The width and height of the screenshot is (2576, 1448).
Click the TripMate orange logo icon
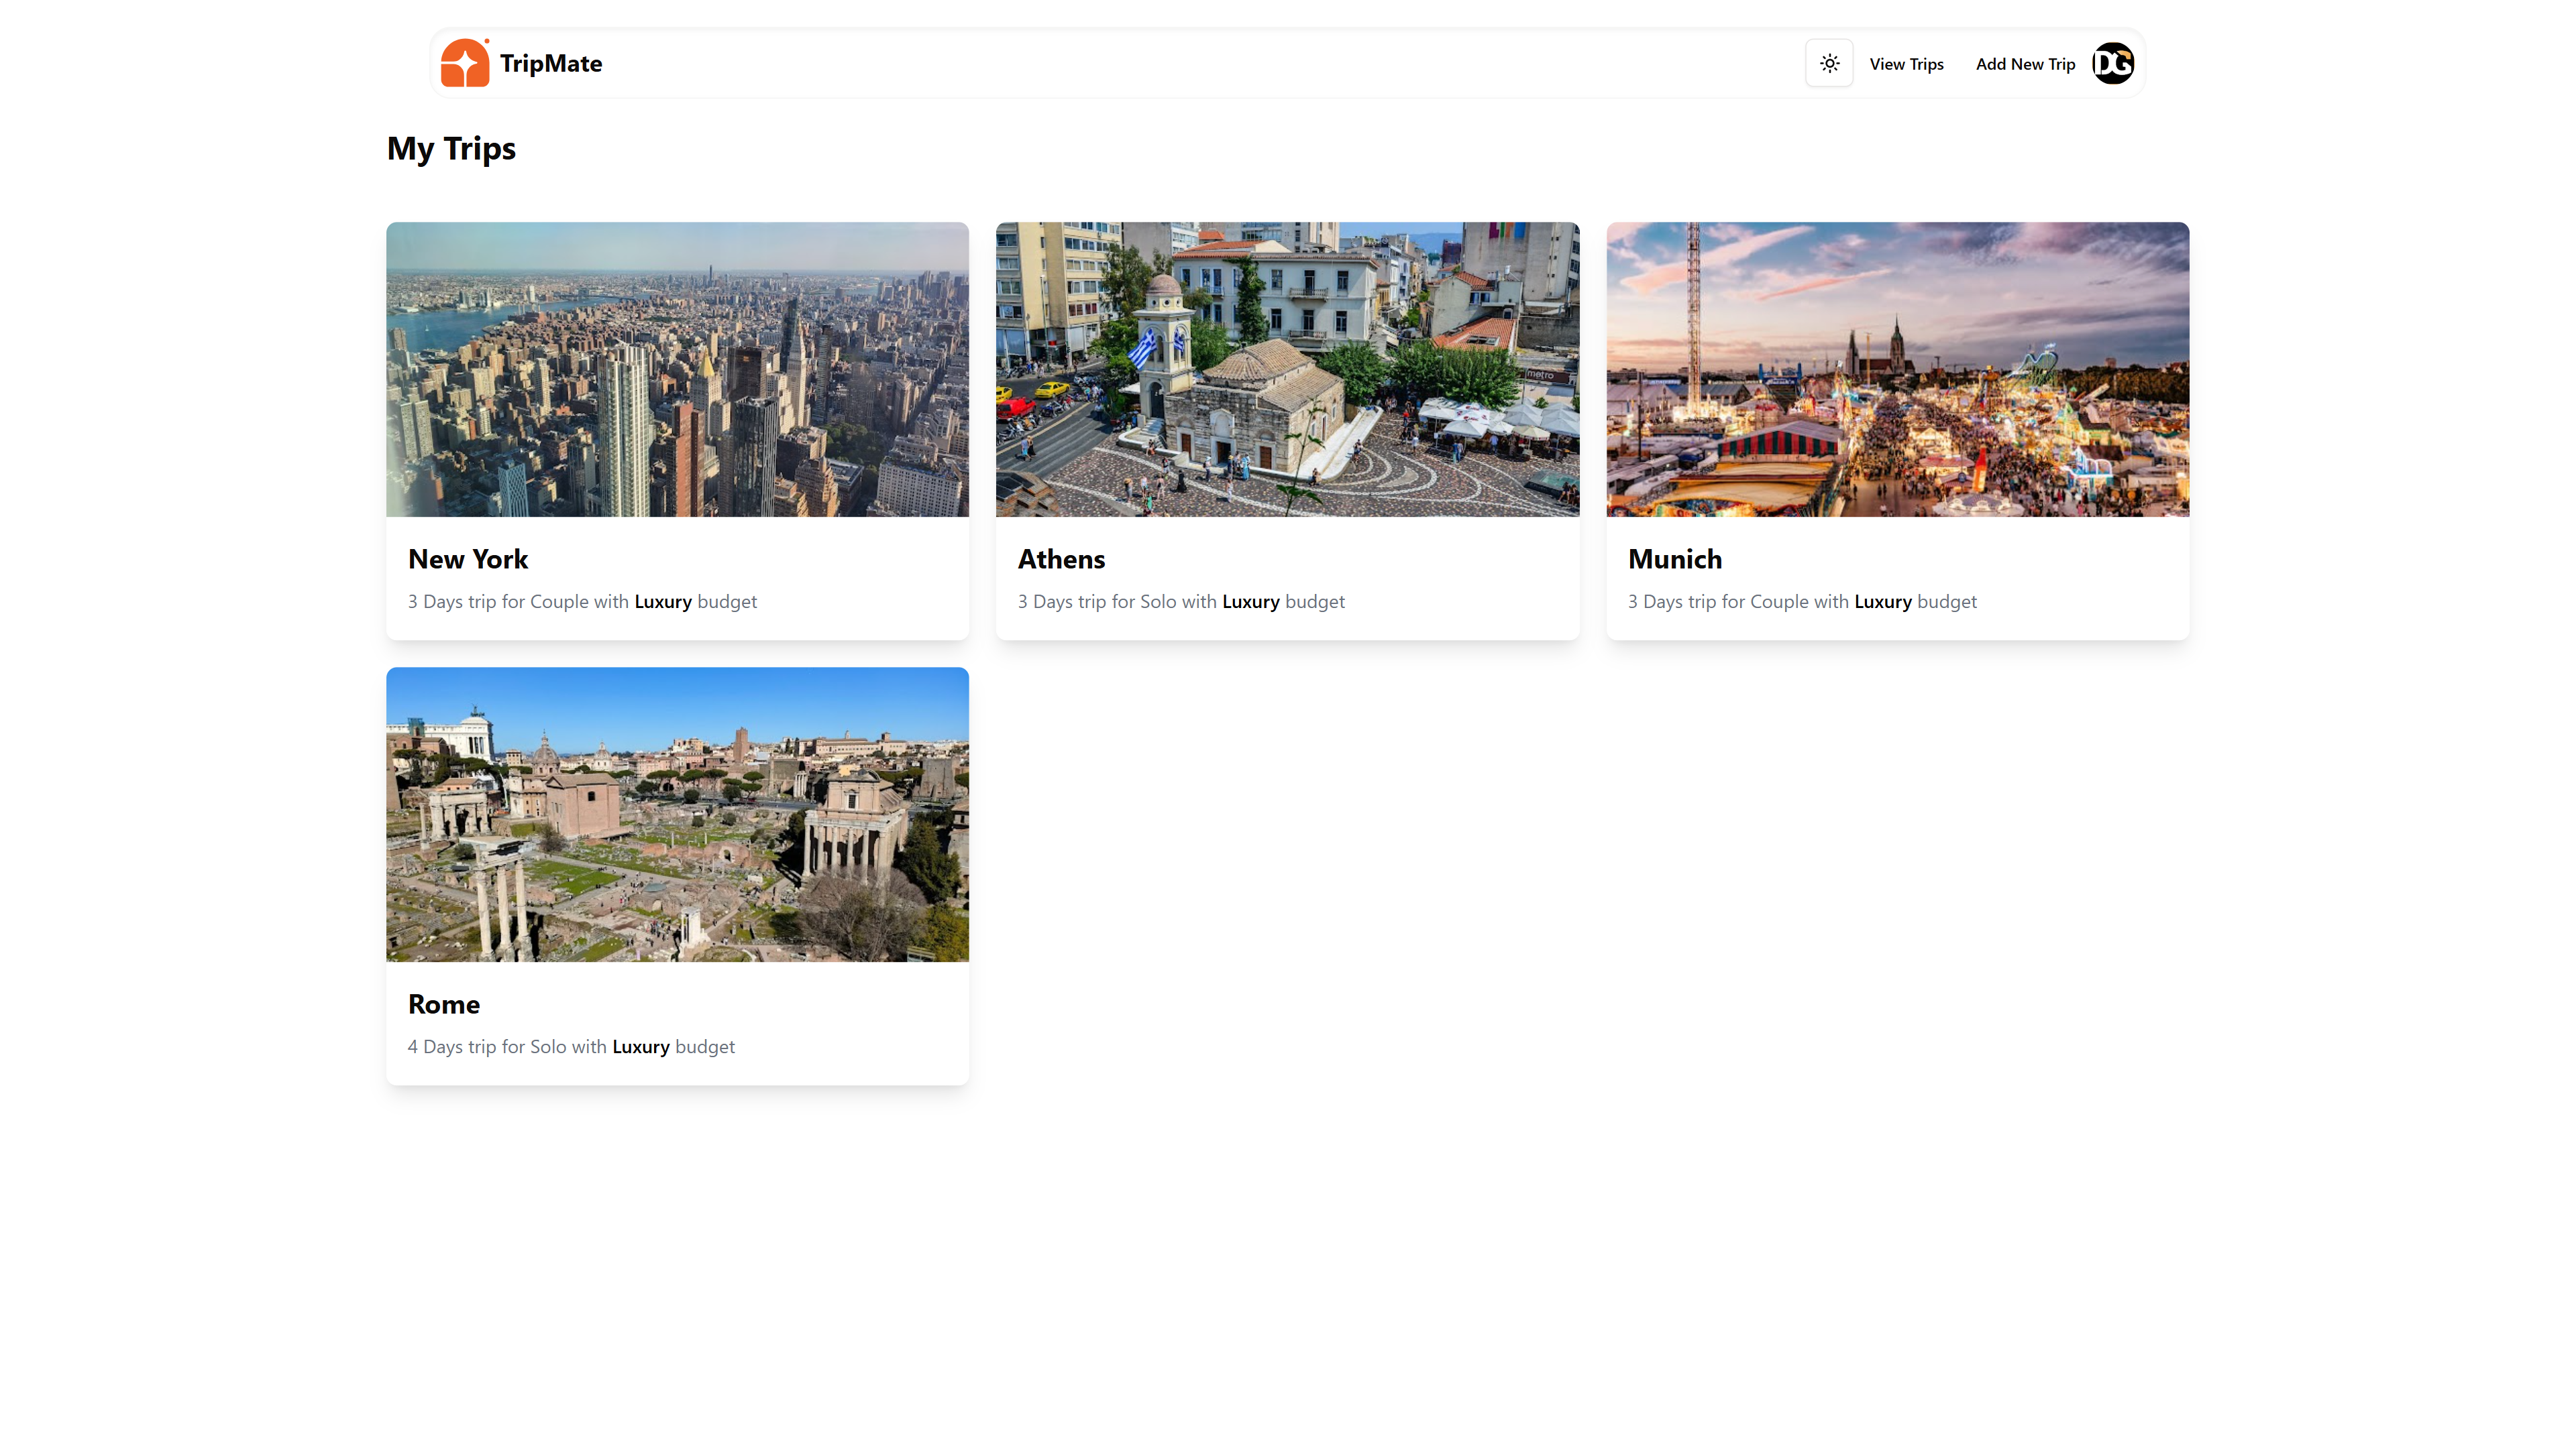point(465,63)
